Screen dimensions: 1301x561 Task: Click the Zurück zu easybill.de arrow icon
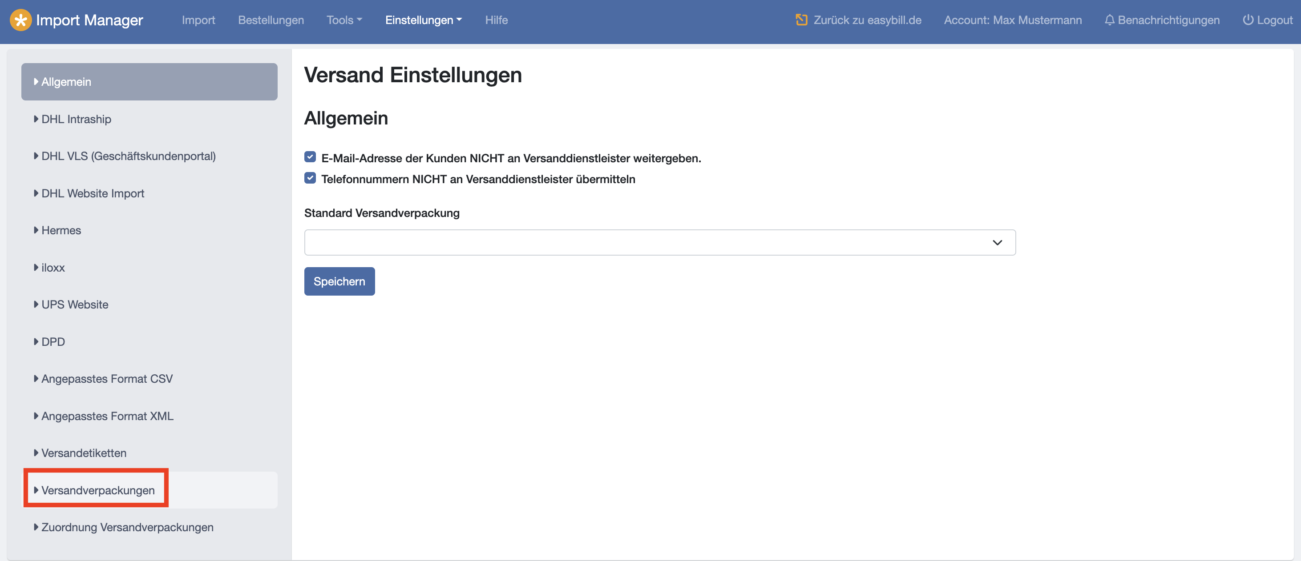click(x=801, y=20)
